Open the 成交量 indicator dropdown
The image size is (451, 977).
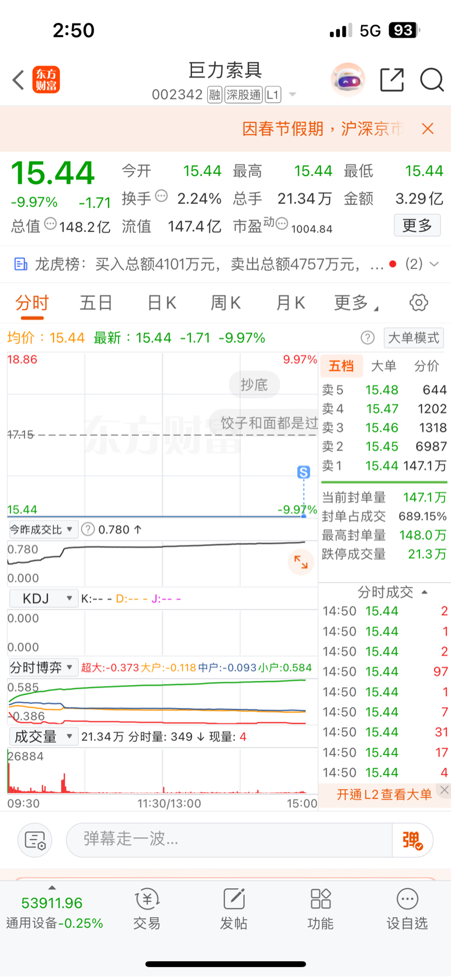click(x=43, y=737)
